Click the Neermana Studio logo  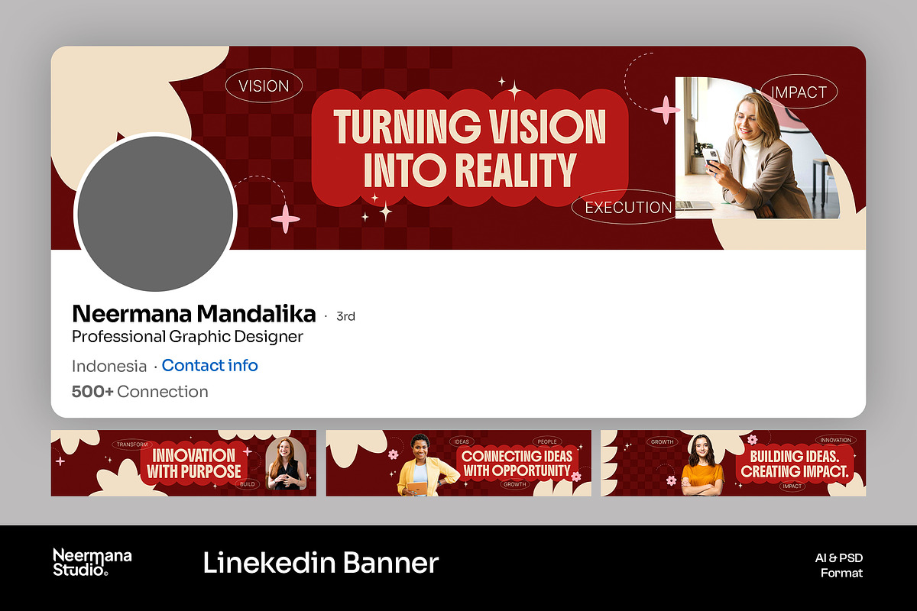point(92,563)
